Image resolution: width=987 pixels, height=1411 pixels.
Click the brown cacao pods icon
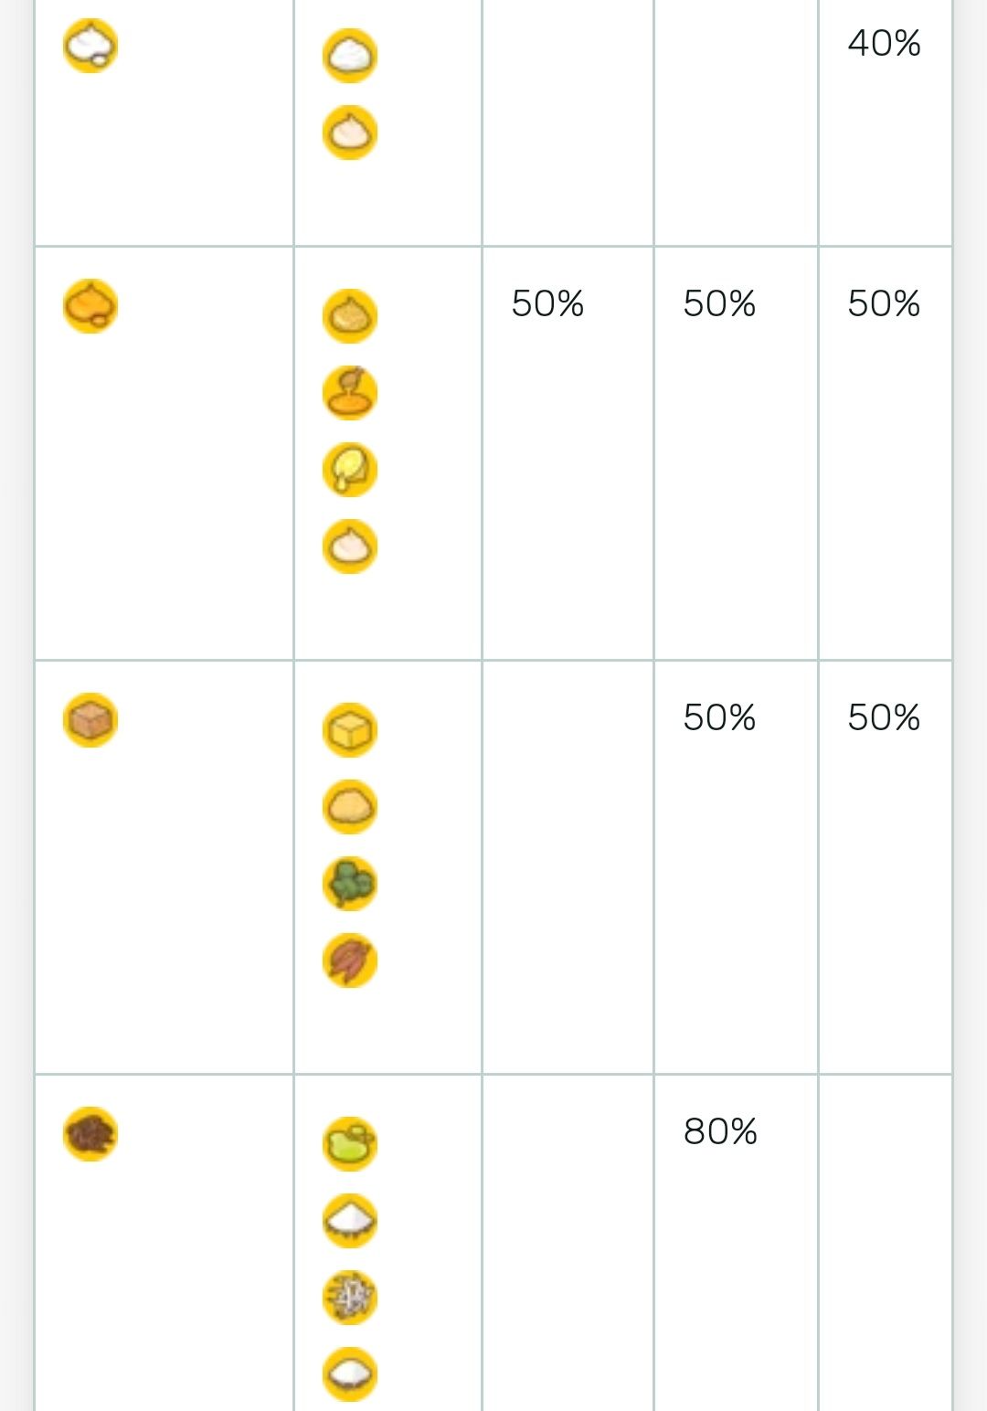click(x=350, y=960)
